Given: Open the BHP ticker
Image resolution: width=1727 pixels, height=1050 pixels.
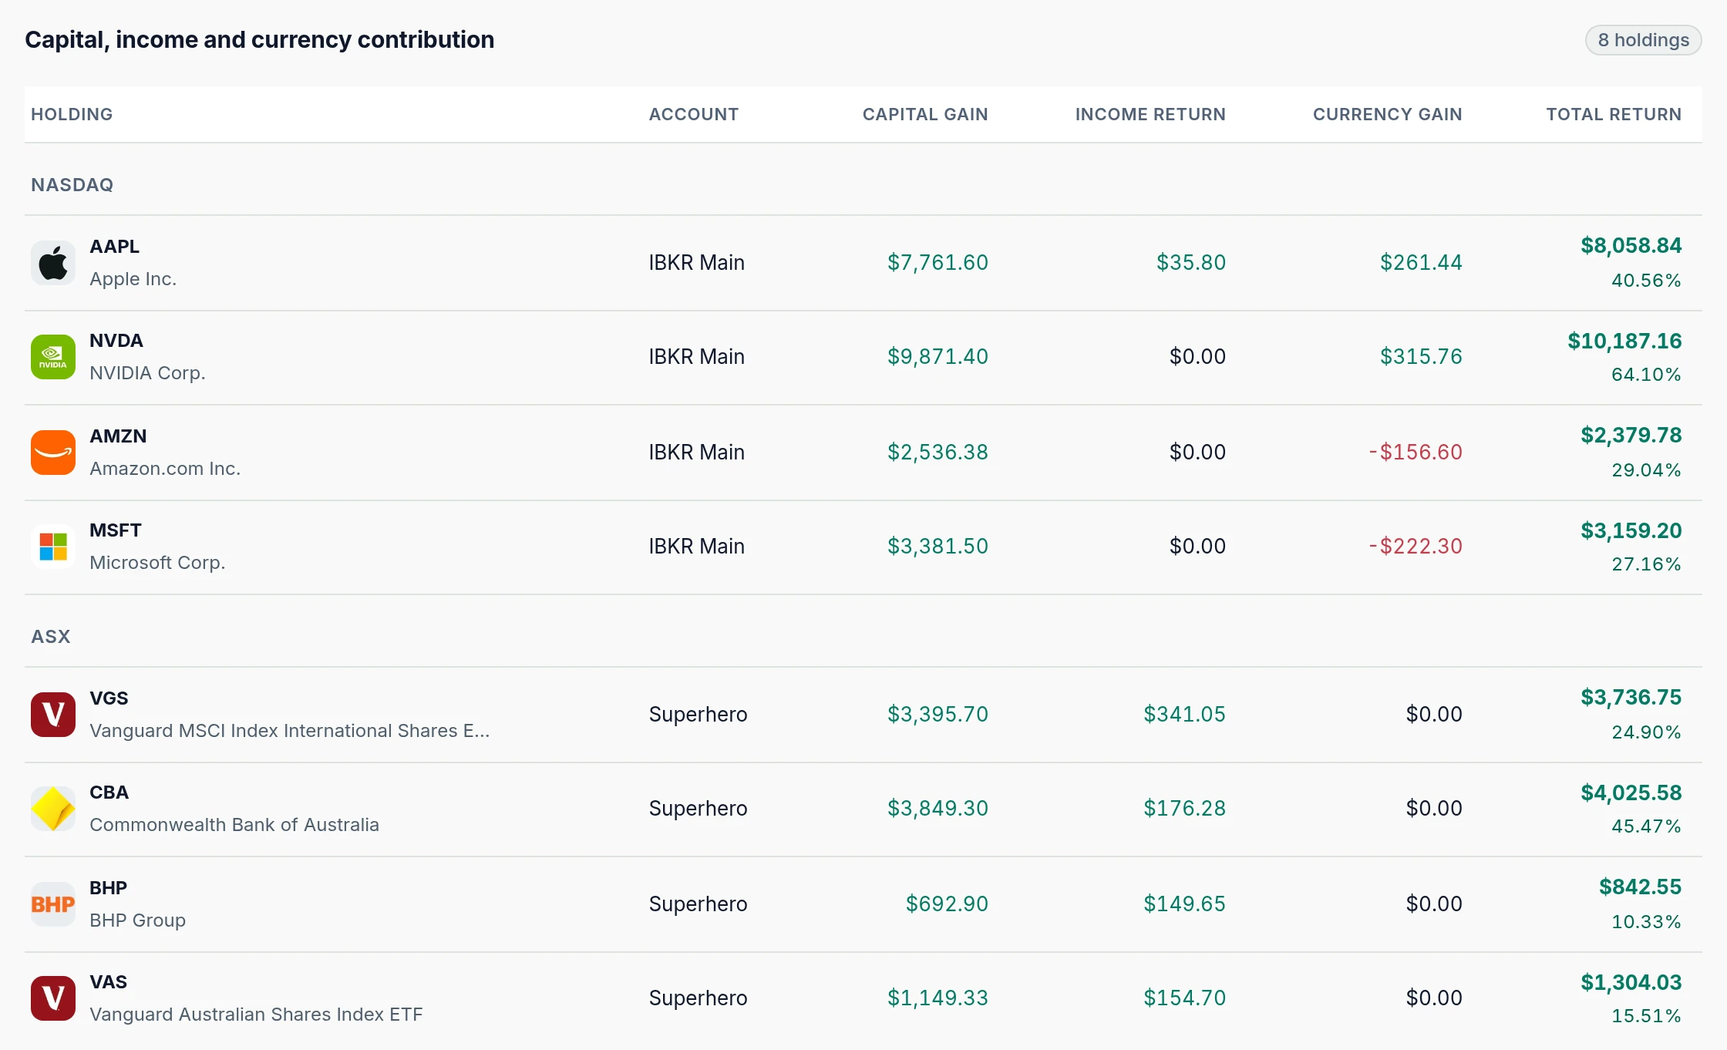Looking at the screenshot, I should tap(108, 888).
